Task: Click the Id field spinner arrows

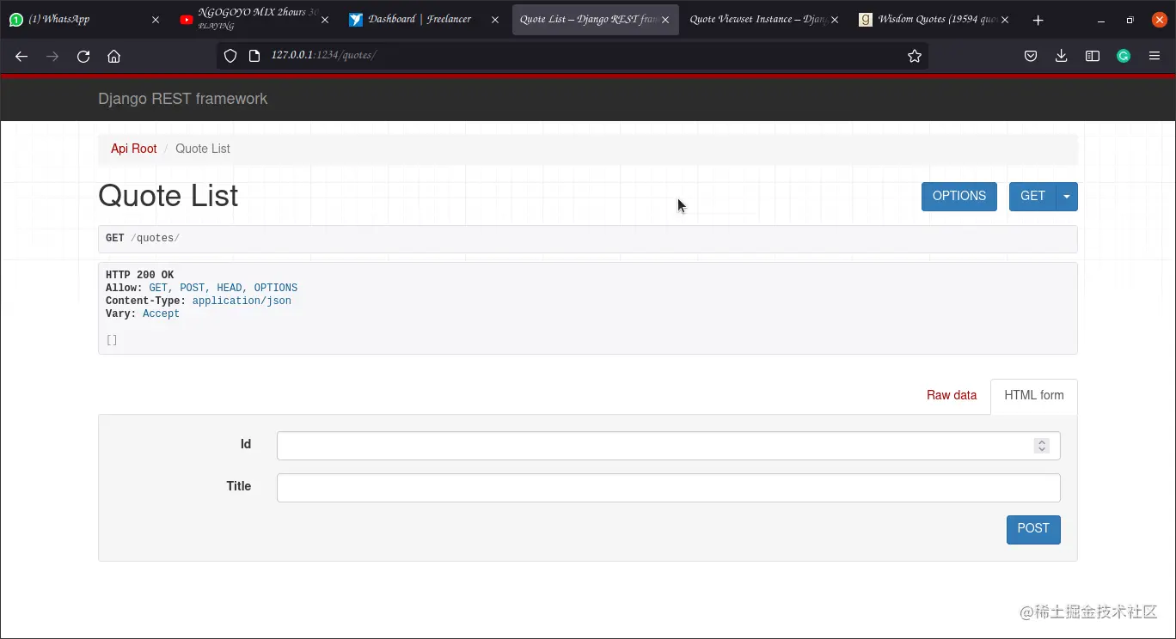Action: (1042, 446)
